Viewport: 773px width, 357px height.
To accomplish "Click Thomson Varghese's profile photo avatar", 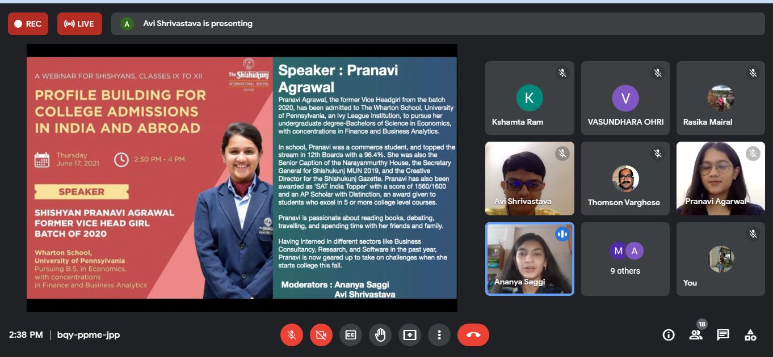I will [625, 178].
